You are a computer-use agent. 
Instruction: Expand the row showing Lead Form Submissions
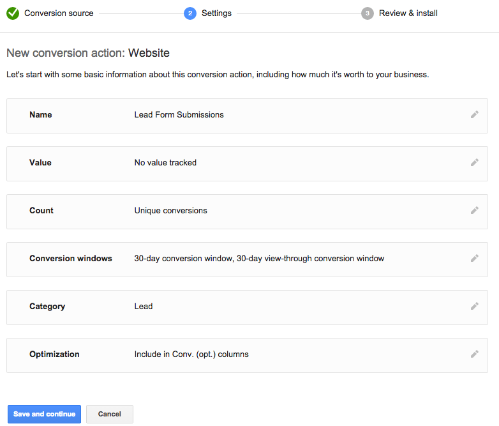tap(179, 115)
